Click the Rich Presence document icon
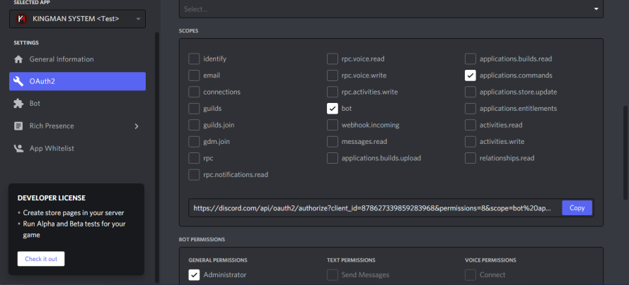629x285 pixels. [18, 126]
